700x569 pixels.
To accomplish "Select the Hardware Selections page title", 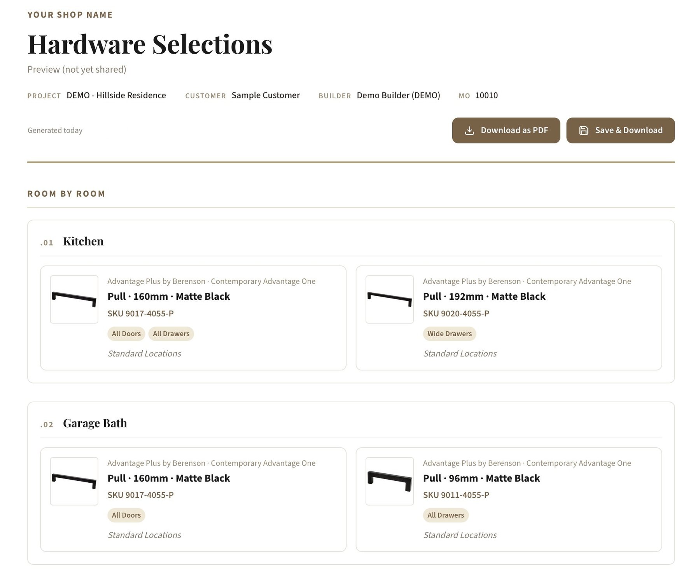I will click(150, 44).
